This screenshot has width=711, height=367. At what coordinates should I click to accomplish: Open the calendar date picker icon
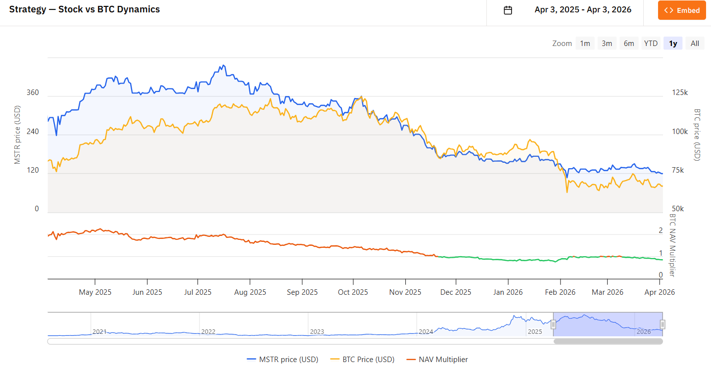tap(507, 10)
